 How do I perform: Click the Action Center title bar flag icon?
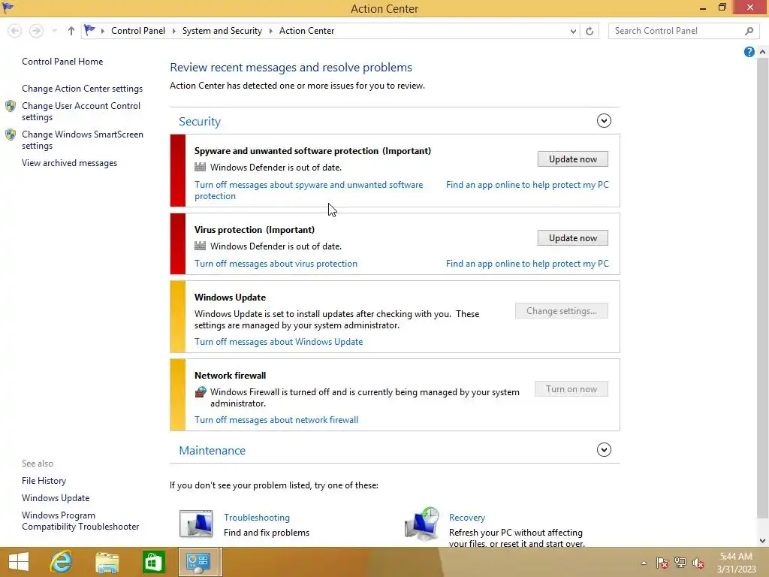(8, 7)
